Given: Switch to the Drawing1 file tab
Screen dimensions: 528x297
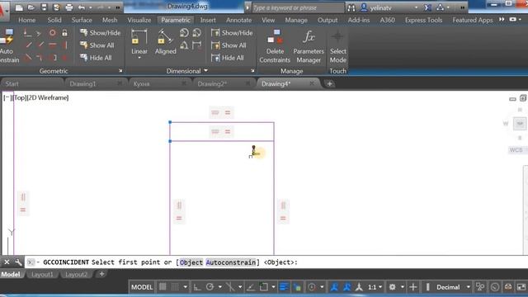Looking at the screenshot, I should click(82, 84).
